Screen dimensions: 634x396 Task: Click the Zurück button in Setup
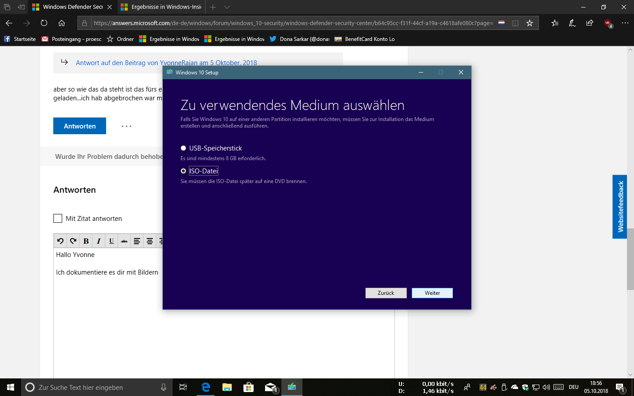tap(386, 293)
